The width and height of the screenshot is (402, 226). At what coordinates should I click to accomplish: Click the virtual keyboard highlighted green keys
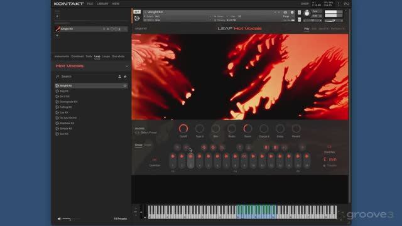[256, 212]
